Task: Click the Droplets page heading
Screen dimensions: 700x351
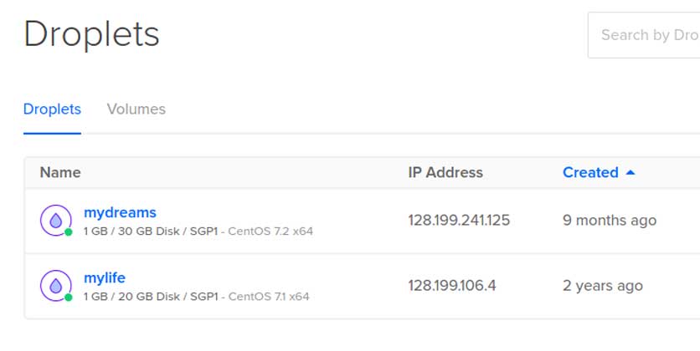Action: (91, 35)
